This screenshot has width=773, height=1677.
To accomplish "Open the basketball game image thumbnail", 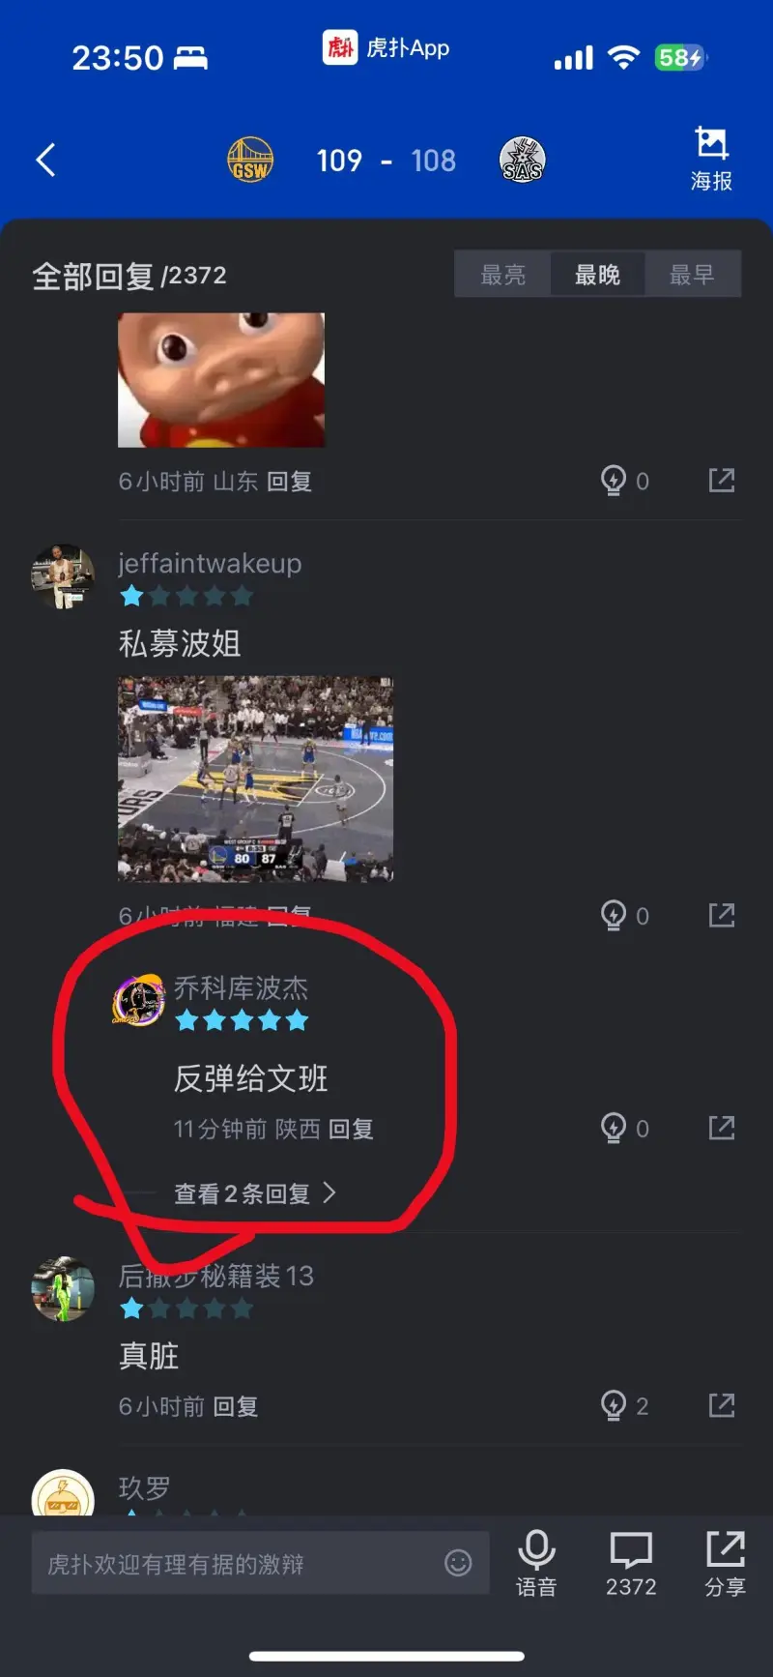I will pyautogui.click(x=255, y=779).
